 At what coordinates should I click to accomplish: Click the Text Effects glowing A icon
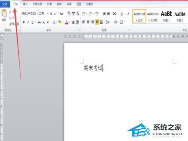pos(54,22)
